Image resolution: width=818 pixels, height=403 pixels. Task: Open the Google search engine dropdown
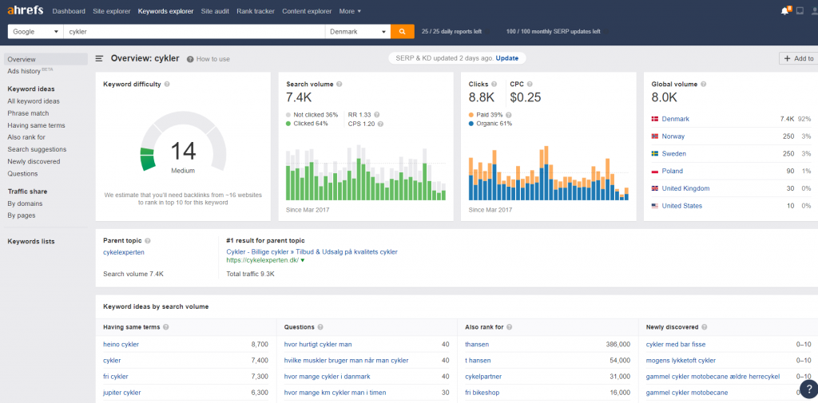click(35, 31)
